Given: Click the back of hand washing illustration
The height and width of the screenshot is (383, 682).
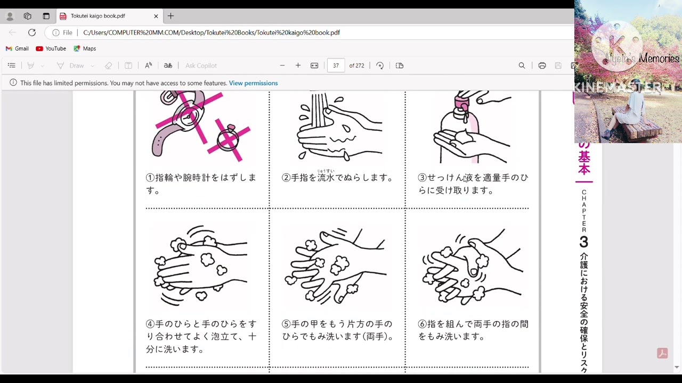Looking at the screenshot, I should 336,266.
